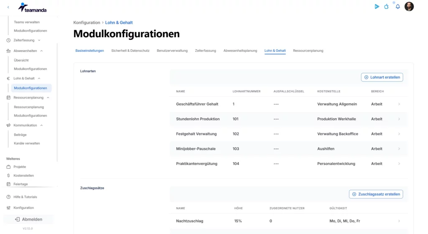Open Geschäftsführer Gehalt row chevron
The width and height of the screenshot is (428, 234).
[399, 104]
